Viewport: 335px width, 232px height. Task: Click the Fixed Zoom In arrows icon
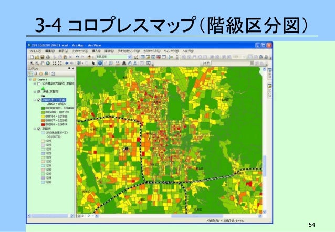[55, 63]
